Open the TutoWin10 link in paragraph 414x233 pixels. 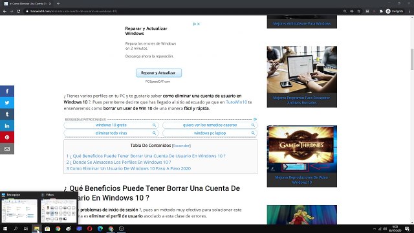[x=236, y=102]
